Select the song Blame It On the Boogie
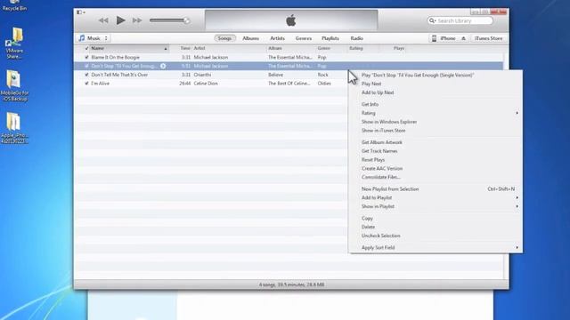The height and width of the screenshot is (320, 570). [115, 57]
